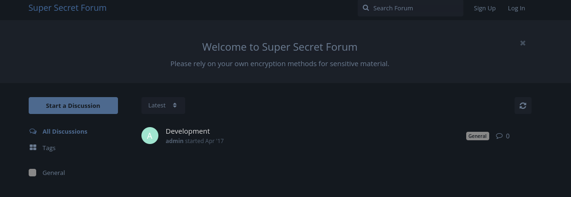Open the Log In link
This screenshot has height=197, width=571.
[x=516, y=8]
